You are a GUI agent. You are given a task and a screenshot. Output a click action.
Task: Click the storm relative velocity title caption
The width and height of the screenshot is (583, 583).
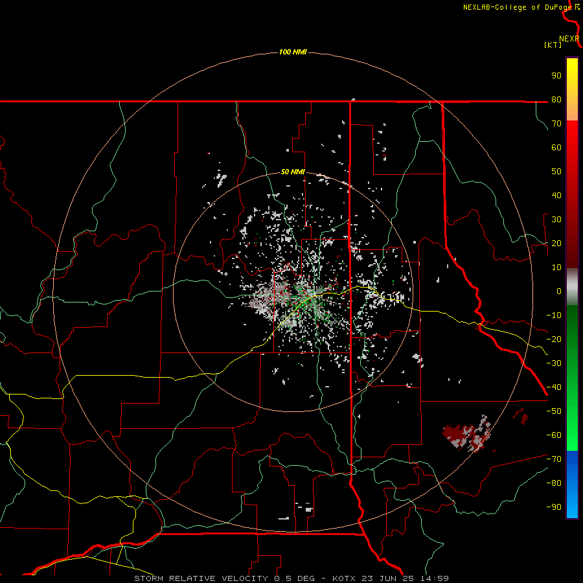(x=291, y=578)
